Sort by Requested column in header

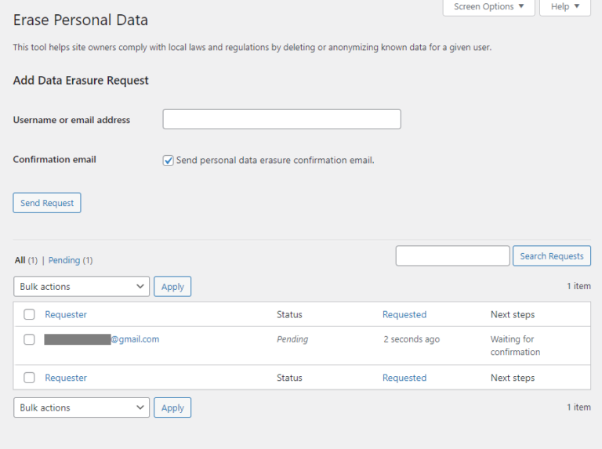click(404, 315)
